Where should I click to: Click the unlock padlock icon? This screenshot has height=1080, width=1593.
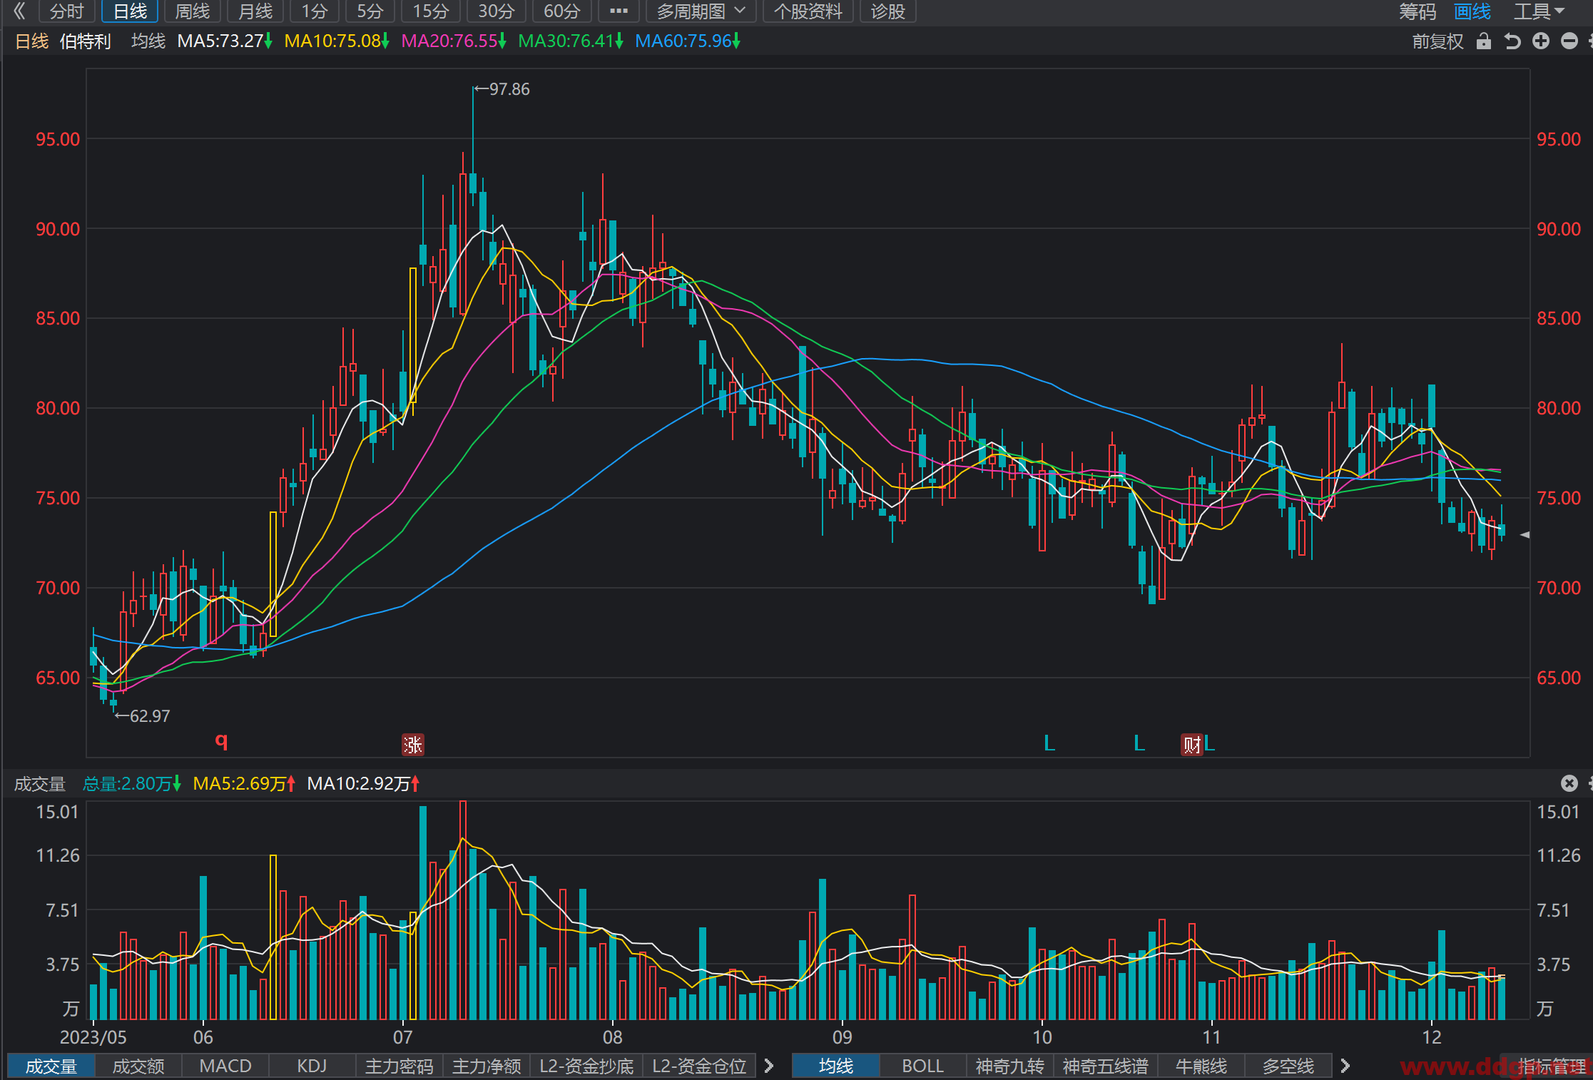(x=1484, y=41)
